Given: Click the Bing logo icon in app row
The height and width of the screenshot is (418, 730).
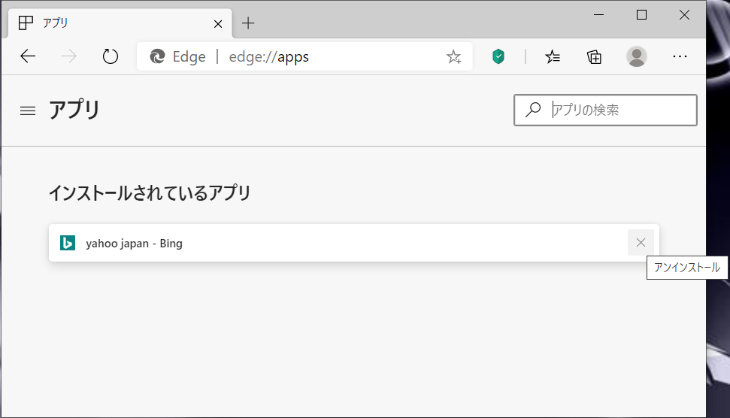Looking at the screenshot, I should (x=68, y=243).
